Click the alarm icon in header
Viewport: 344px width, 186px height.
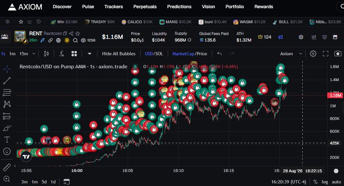(325, 37)
